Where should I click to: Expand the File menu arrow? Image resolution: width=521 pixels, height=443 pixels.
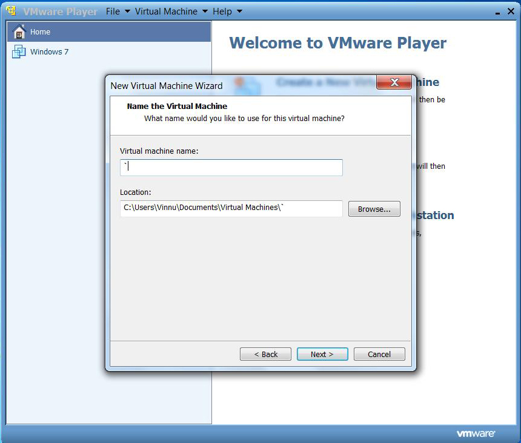(127, 11)
